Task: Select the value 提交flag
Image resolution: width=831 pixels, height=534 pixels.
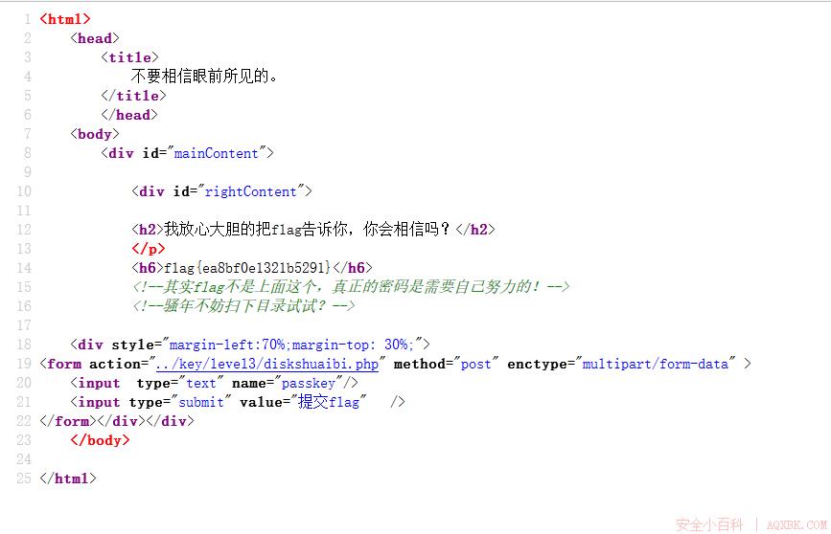Action: click(x=329, y=402)
